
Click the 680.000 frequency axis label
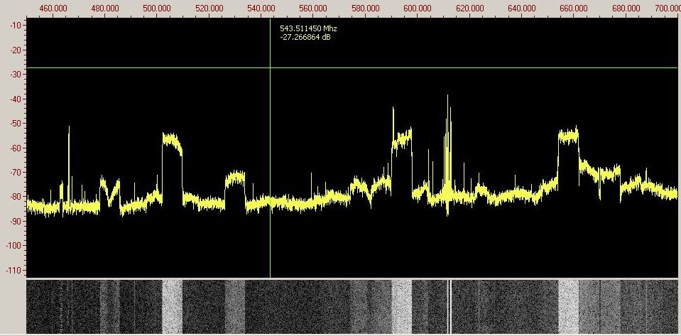click(x=626, y=9)
